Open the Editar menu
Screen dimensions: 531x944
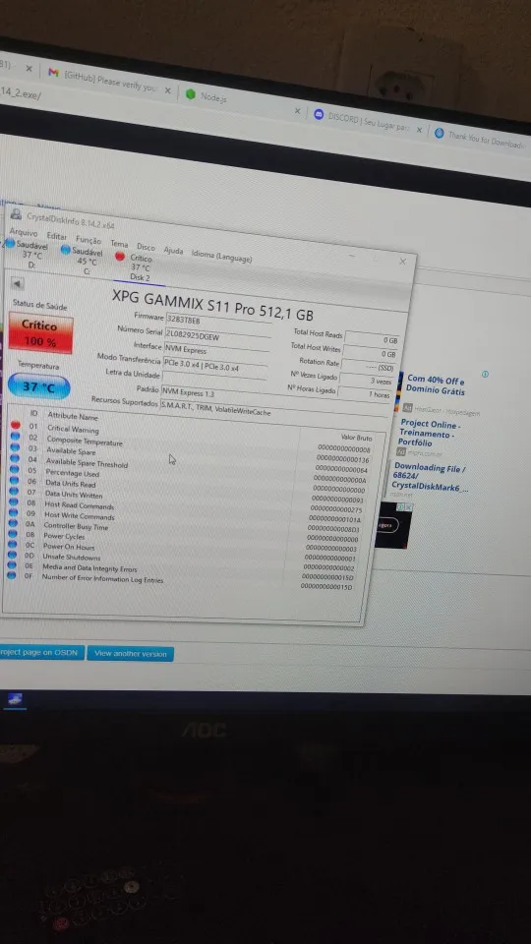[x=57, y=236]
